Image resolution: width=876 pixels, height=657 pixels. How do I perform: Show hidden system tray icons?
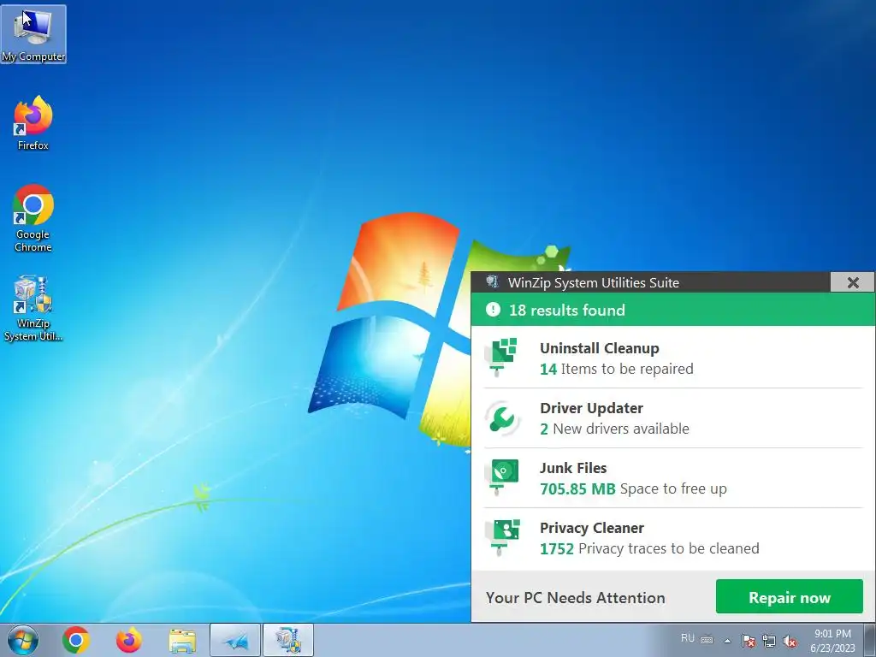pos(727,641)
